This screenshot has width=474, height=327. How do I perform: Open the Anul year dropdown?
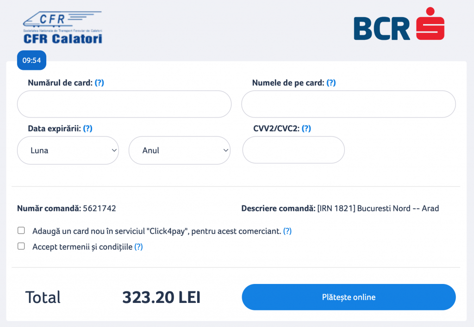(180, 150)
